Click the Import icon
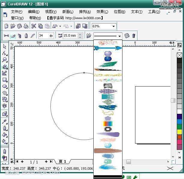Viewport: 184px width, 179px height. [78, 26]
